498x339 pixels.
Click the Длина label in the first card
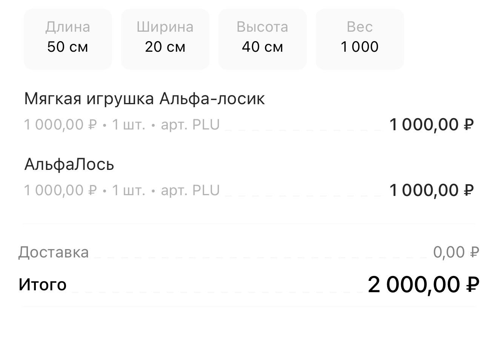pos(68,27)
